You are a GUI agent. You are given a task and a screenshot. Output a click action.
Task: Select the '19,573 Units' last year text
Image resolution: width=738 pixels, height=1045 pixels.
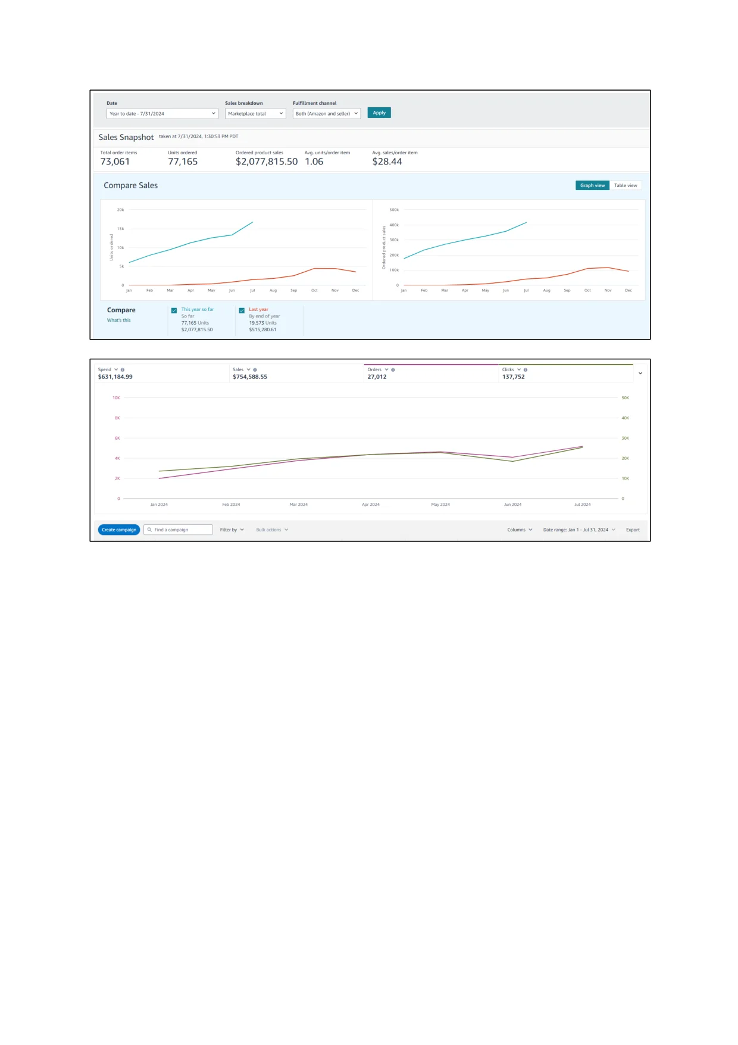coord(263,323)
